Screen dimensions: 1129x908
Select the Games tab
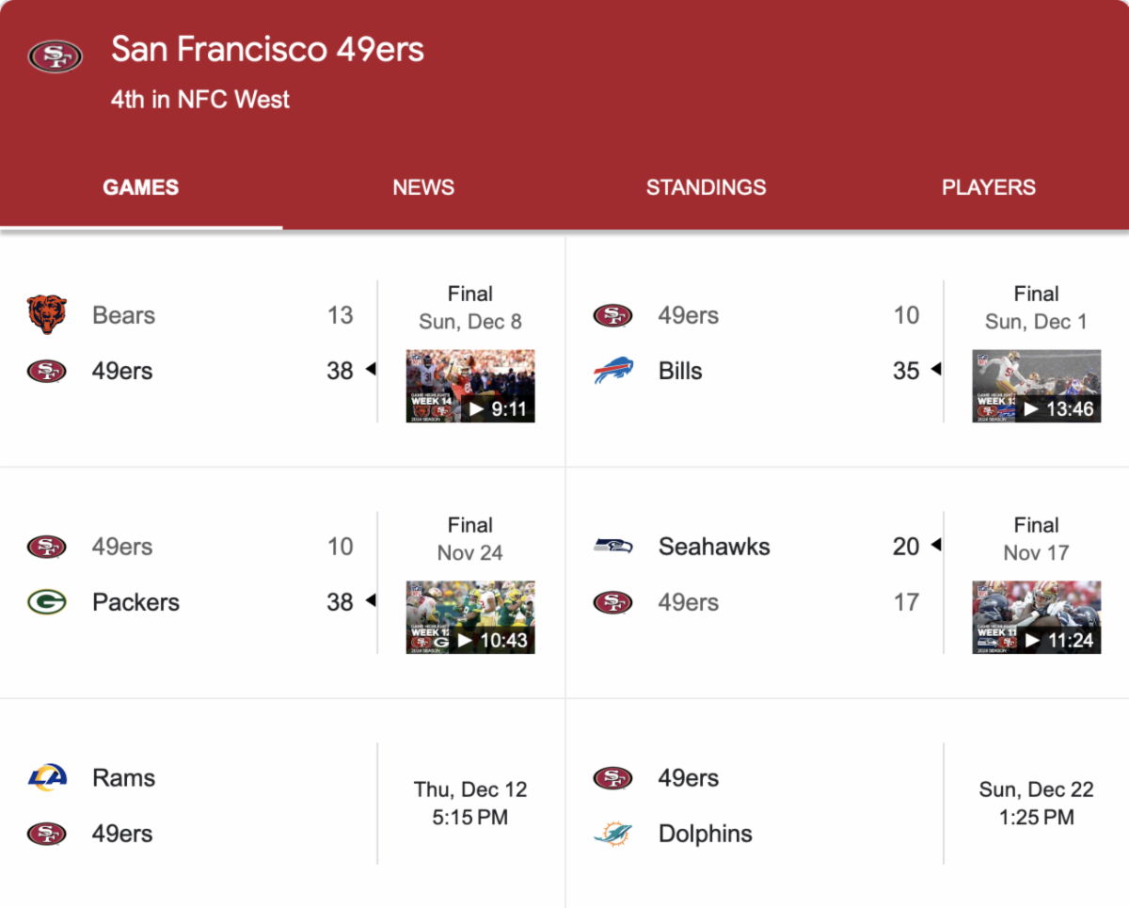tap(141, 187)
